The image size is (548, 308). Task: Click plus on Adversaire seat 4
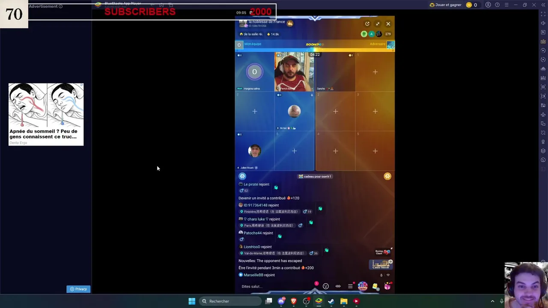pyautogui.click(x=336, y=151)
